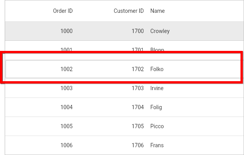Select customer ID cell 1703
Viewport: 244px width, 155px height.
point(138,88)
